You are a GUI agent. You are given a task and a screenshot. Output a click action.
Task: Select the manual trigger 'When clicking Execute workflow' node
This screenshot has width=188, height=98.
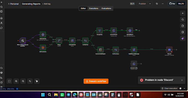coord(23,41)
